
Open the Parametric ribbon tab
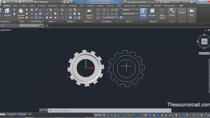[53, 6]
